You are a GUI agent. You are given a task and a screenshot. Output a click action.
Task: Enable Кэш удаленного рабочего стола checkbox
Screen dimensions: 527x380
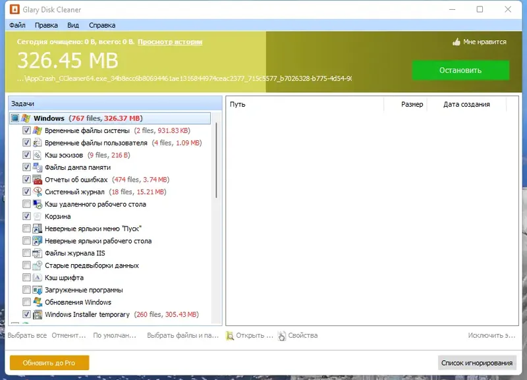coord(26,204)
